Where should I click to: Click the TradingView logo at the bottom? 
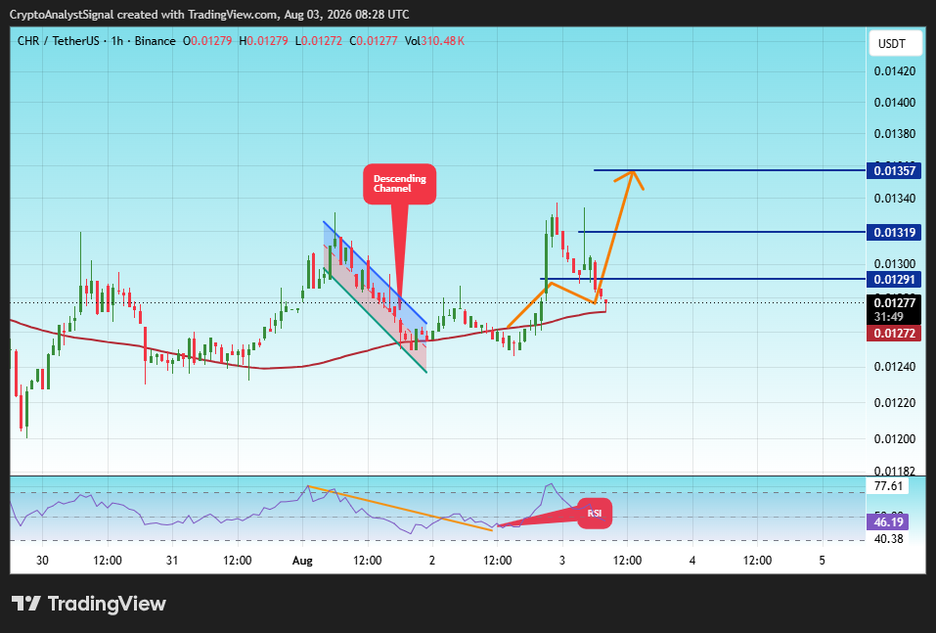pos(88,604)
